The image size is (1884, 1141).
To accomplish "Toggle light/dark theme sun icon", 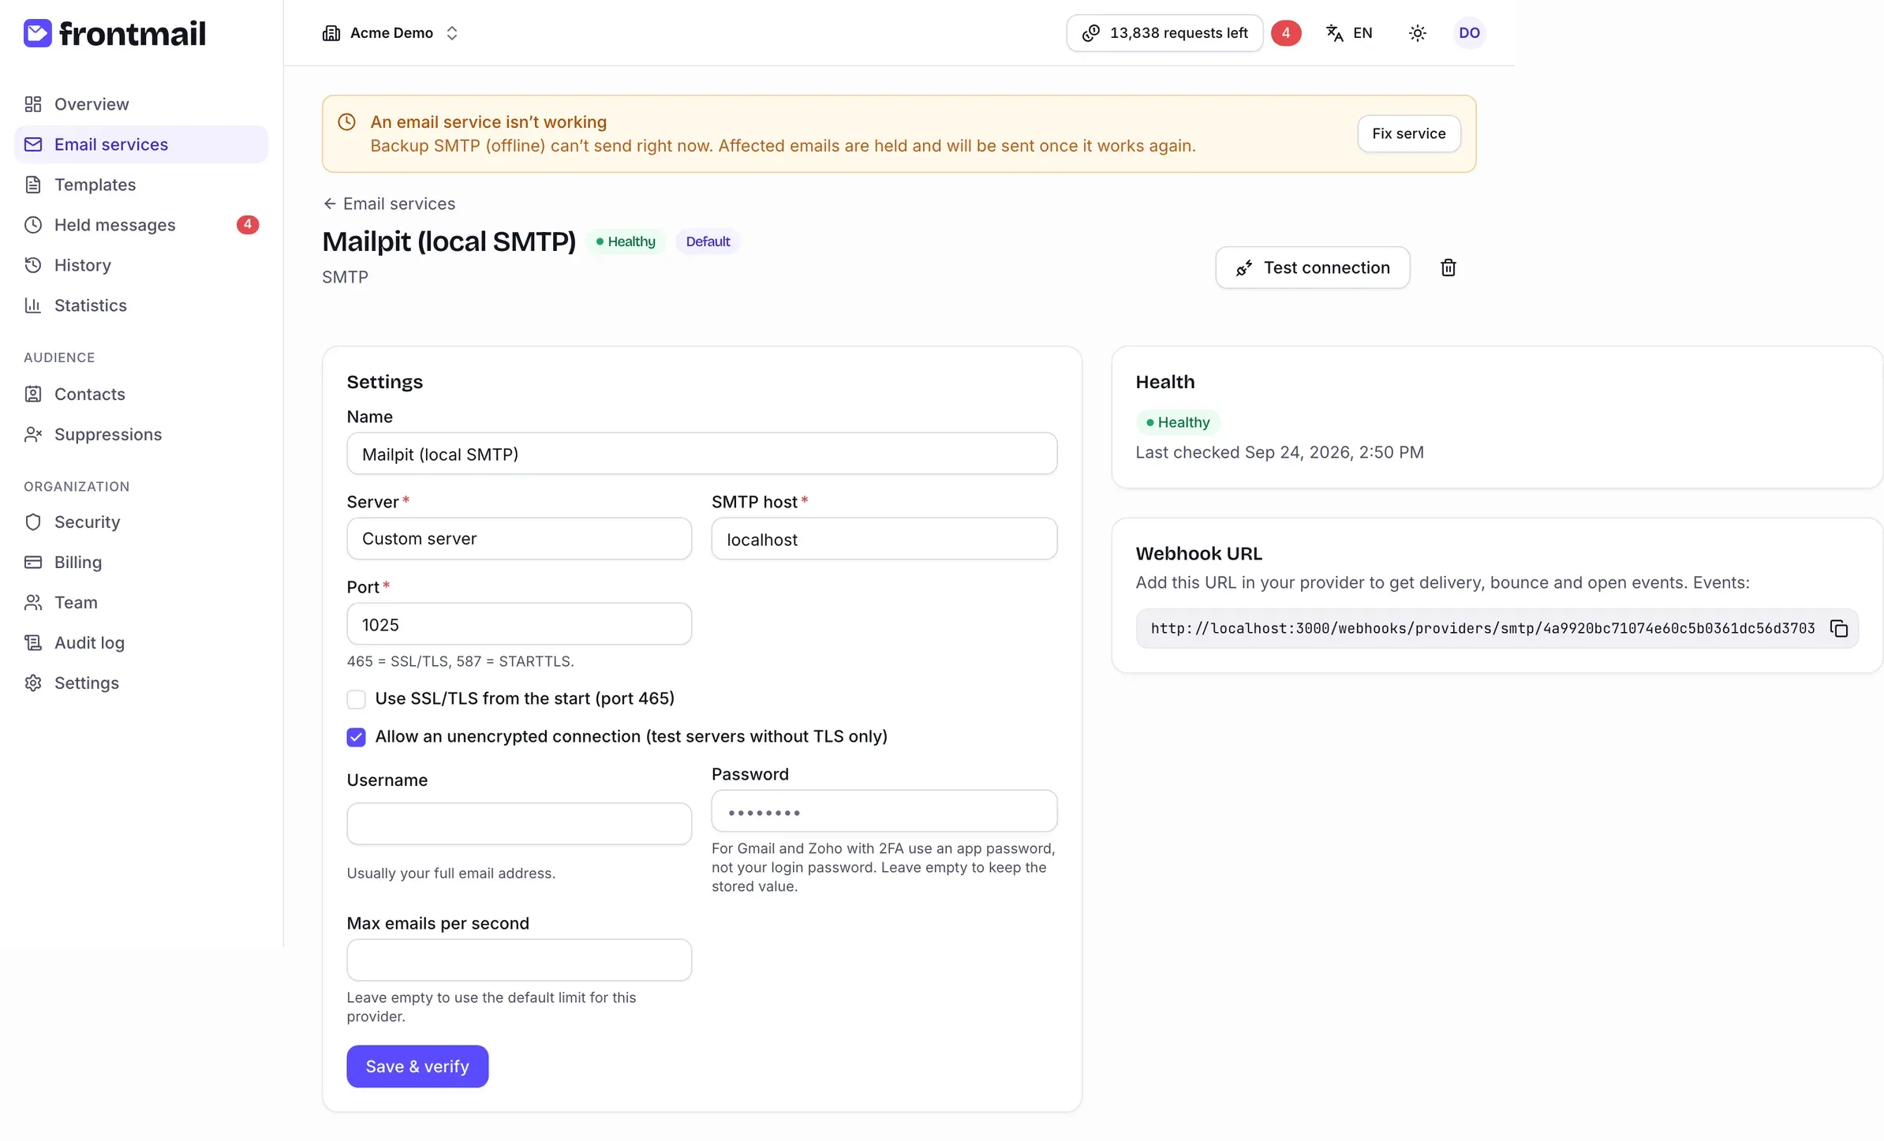I will [x=1418, y=33].
